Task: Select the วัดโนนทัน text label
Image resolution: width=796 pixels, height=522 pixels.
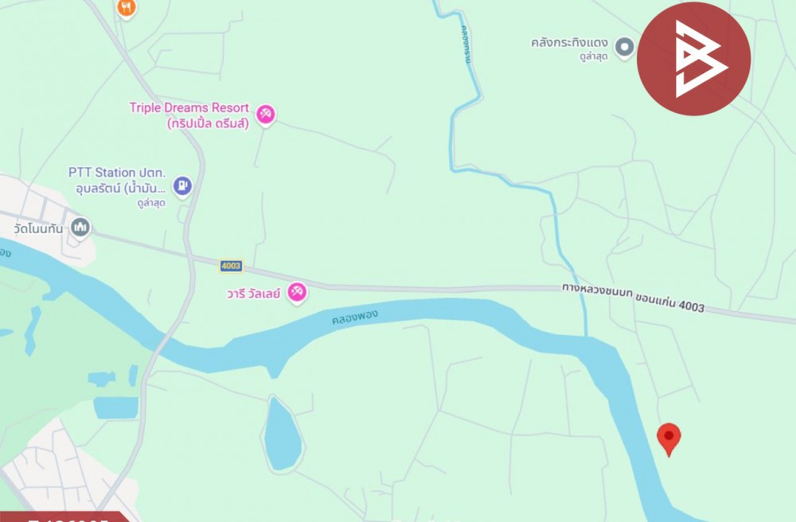Action: pos(38,229)
